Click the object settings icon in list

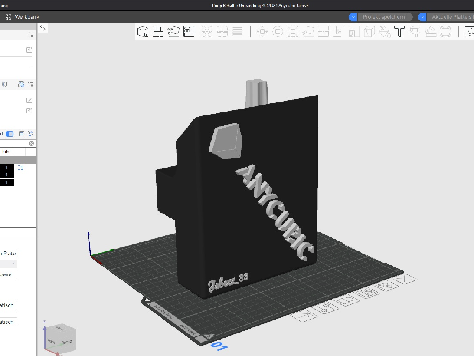tap(20, 167)
